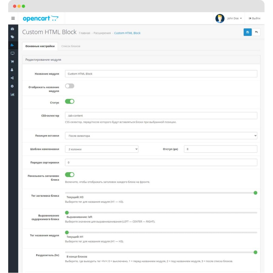
Task: Open the Design monitor sidebar icon
Action: tap(12, 53)
